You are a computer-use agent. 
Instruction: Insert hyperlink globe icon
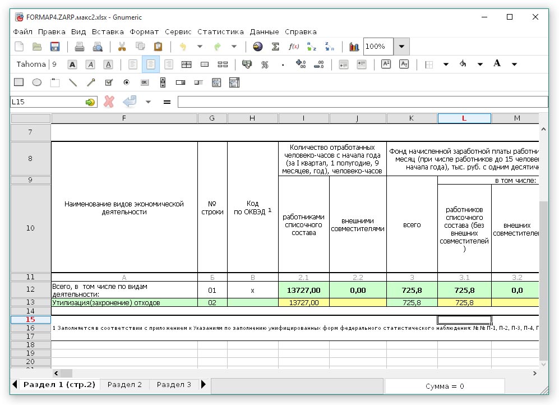pyautogui.click(x=257, y=47)
